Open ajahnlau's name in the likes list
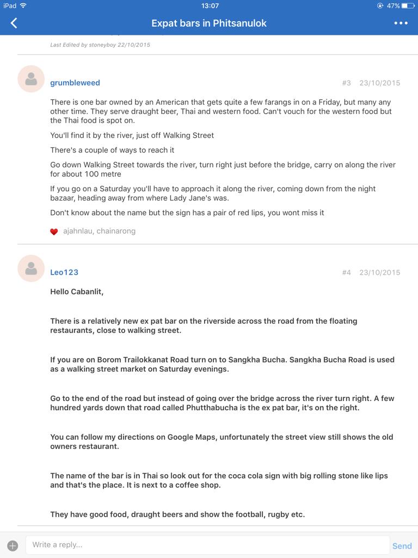Viewport: 418px width, 558px height. pyautogui.click(x=78, y=231)
